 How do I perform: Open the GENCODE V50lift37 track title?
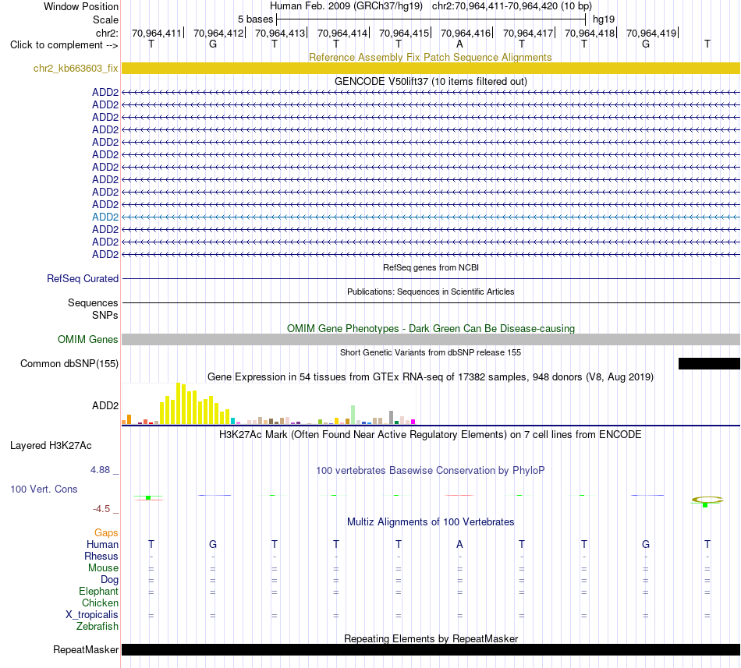point(431,81)
